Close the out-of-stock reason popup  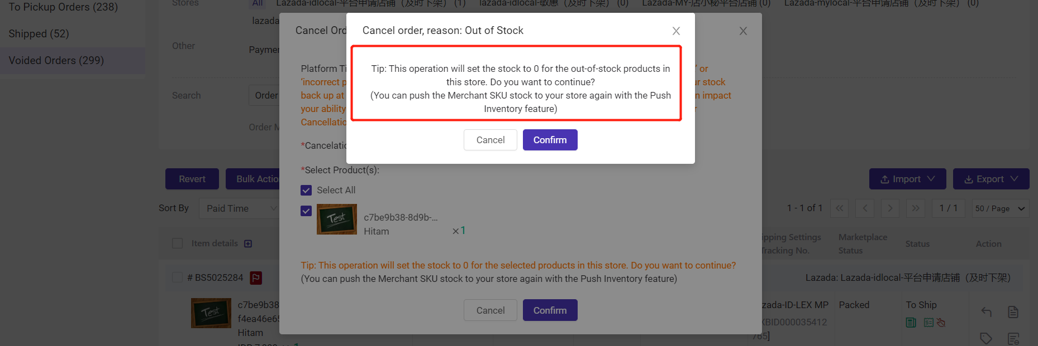point(676,31)
